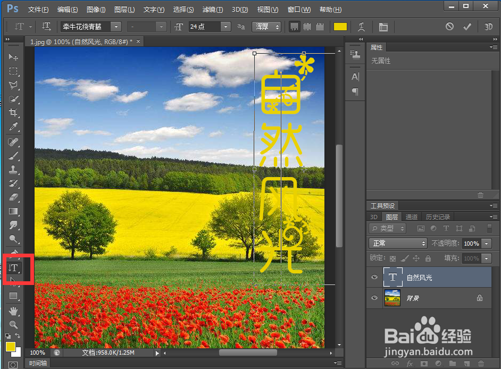The height and width of the screenshot is (369, 501).
Task: Click the 3D text button
Action: tap(488, 27)
